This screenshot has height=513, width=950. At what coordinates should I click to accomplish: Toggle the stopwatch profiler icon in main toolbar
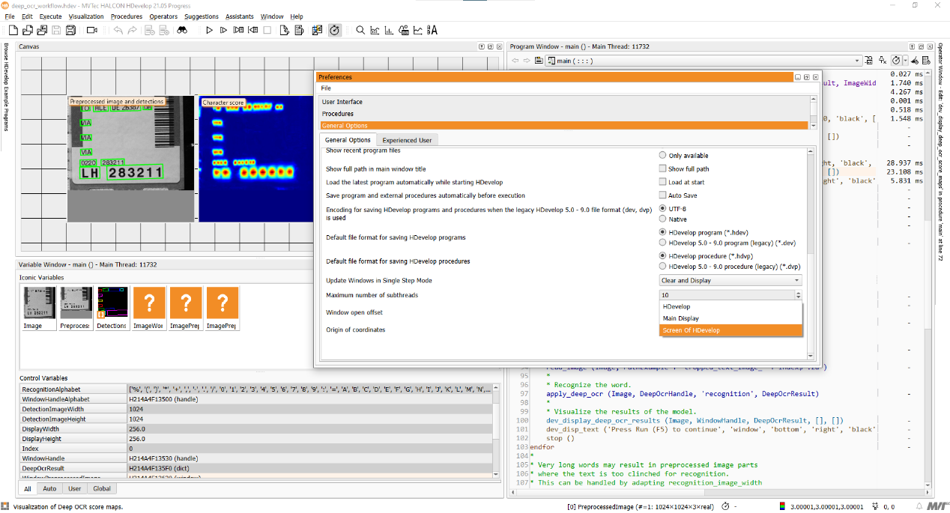(335, 30)
